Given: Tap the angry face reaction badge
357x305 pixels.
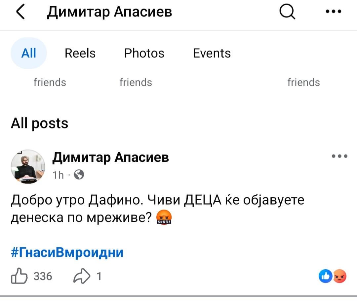Looking at the screenshot, I should [340, 276].
